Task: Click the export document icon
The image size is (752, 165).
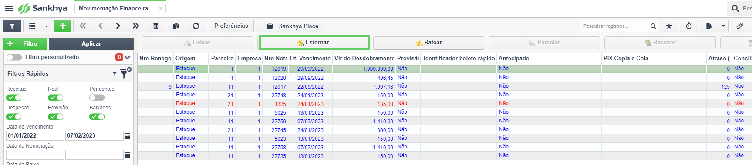Action: coord(709,26)
